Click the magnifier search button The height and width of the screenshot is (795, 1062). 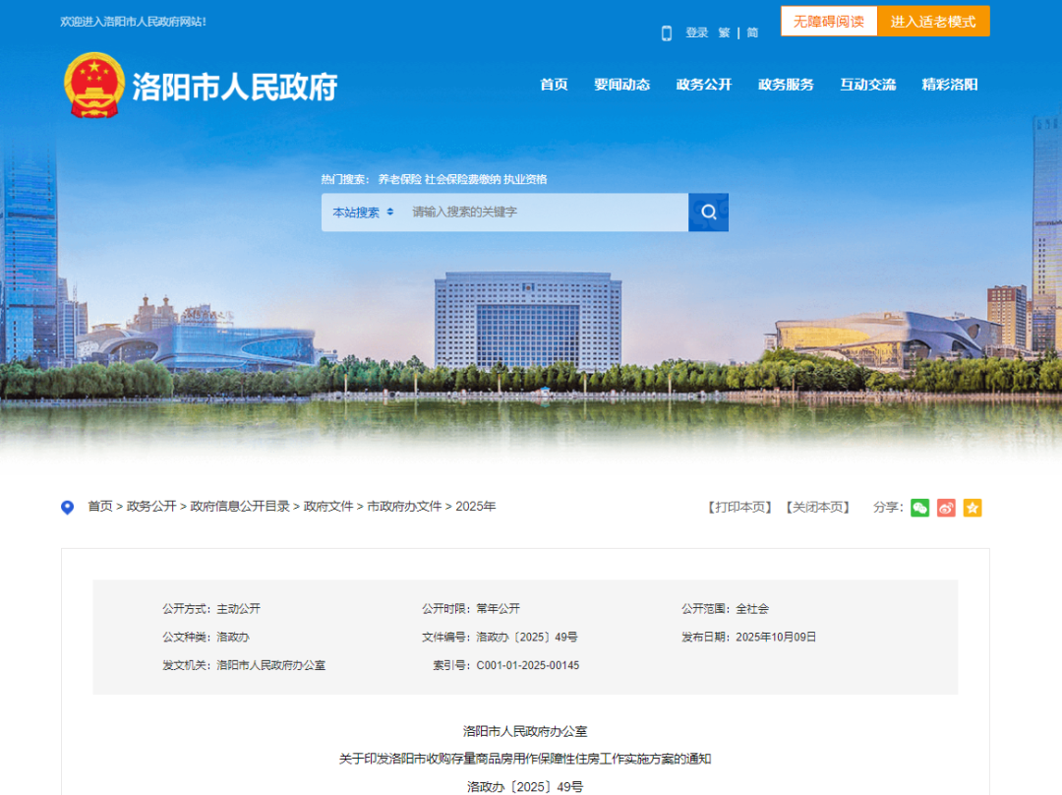(708, 213)
